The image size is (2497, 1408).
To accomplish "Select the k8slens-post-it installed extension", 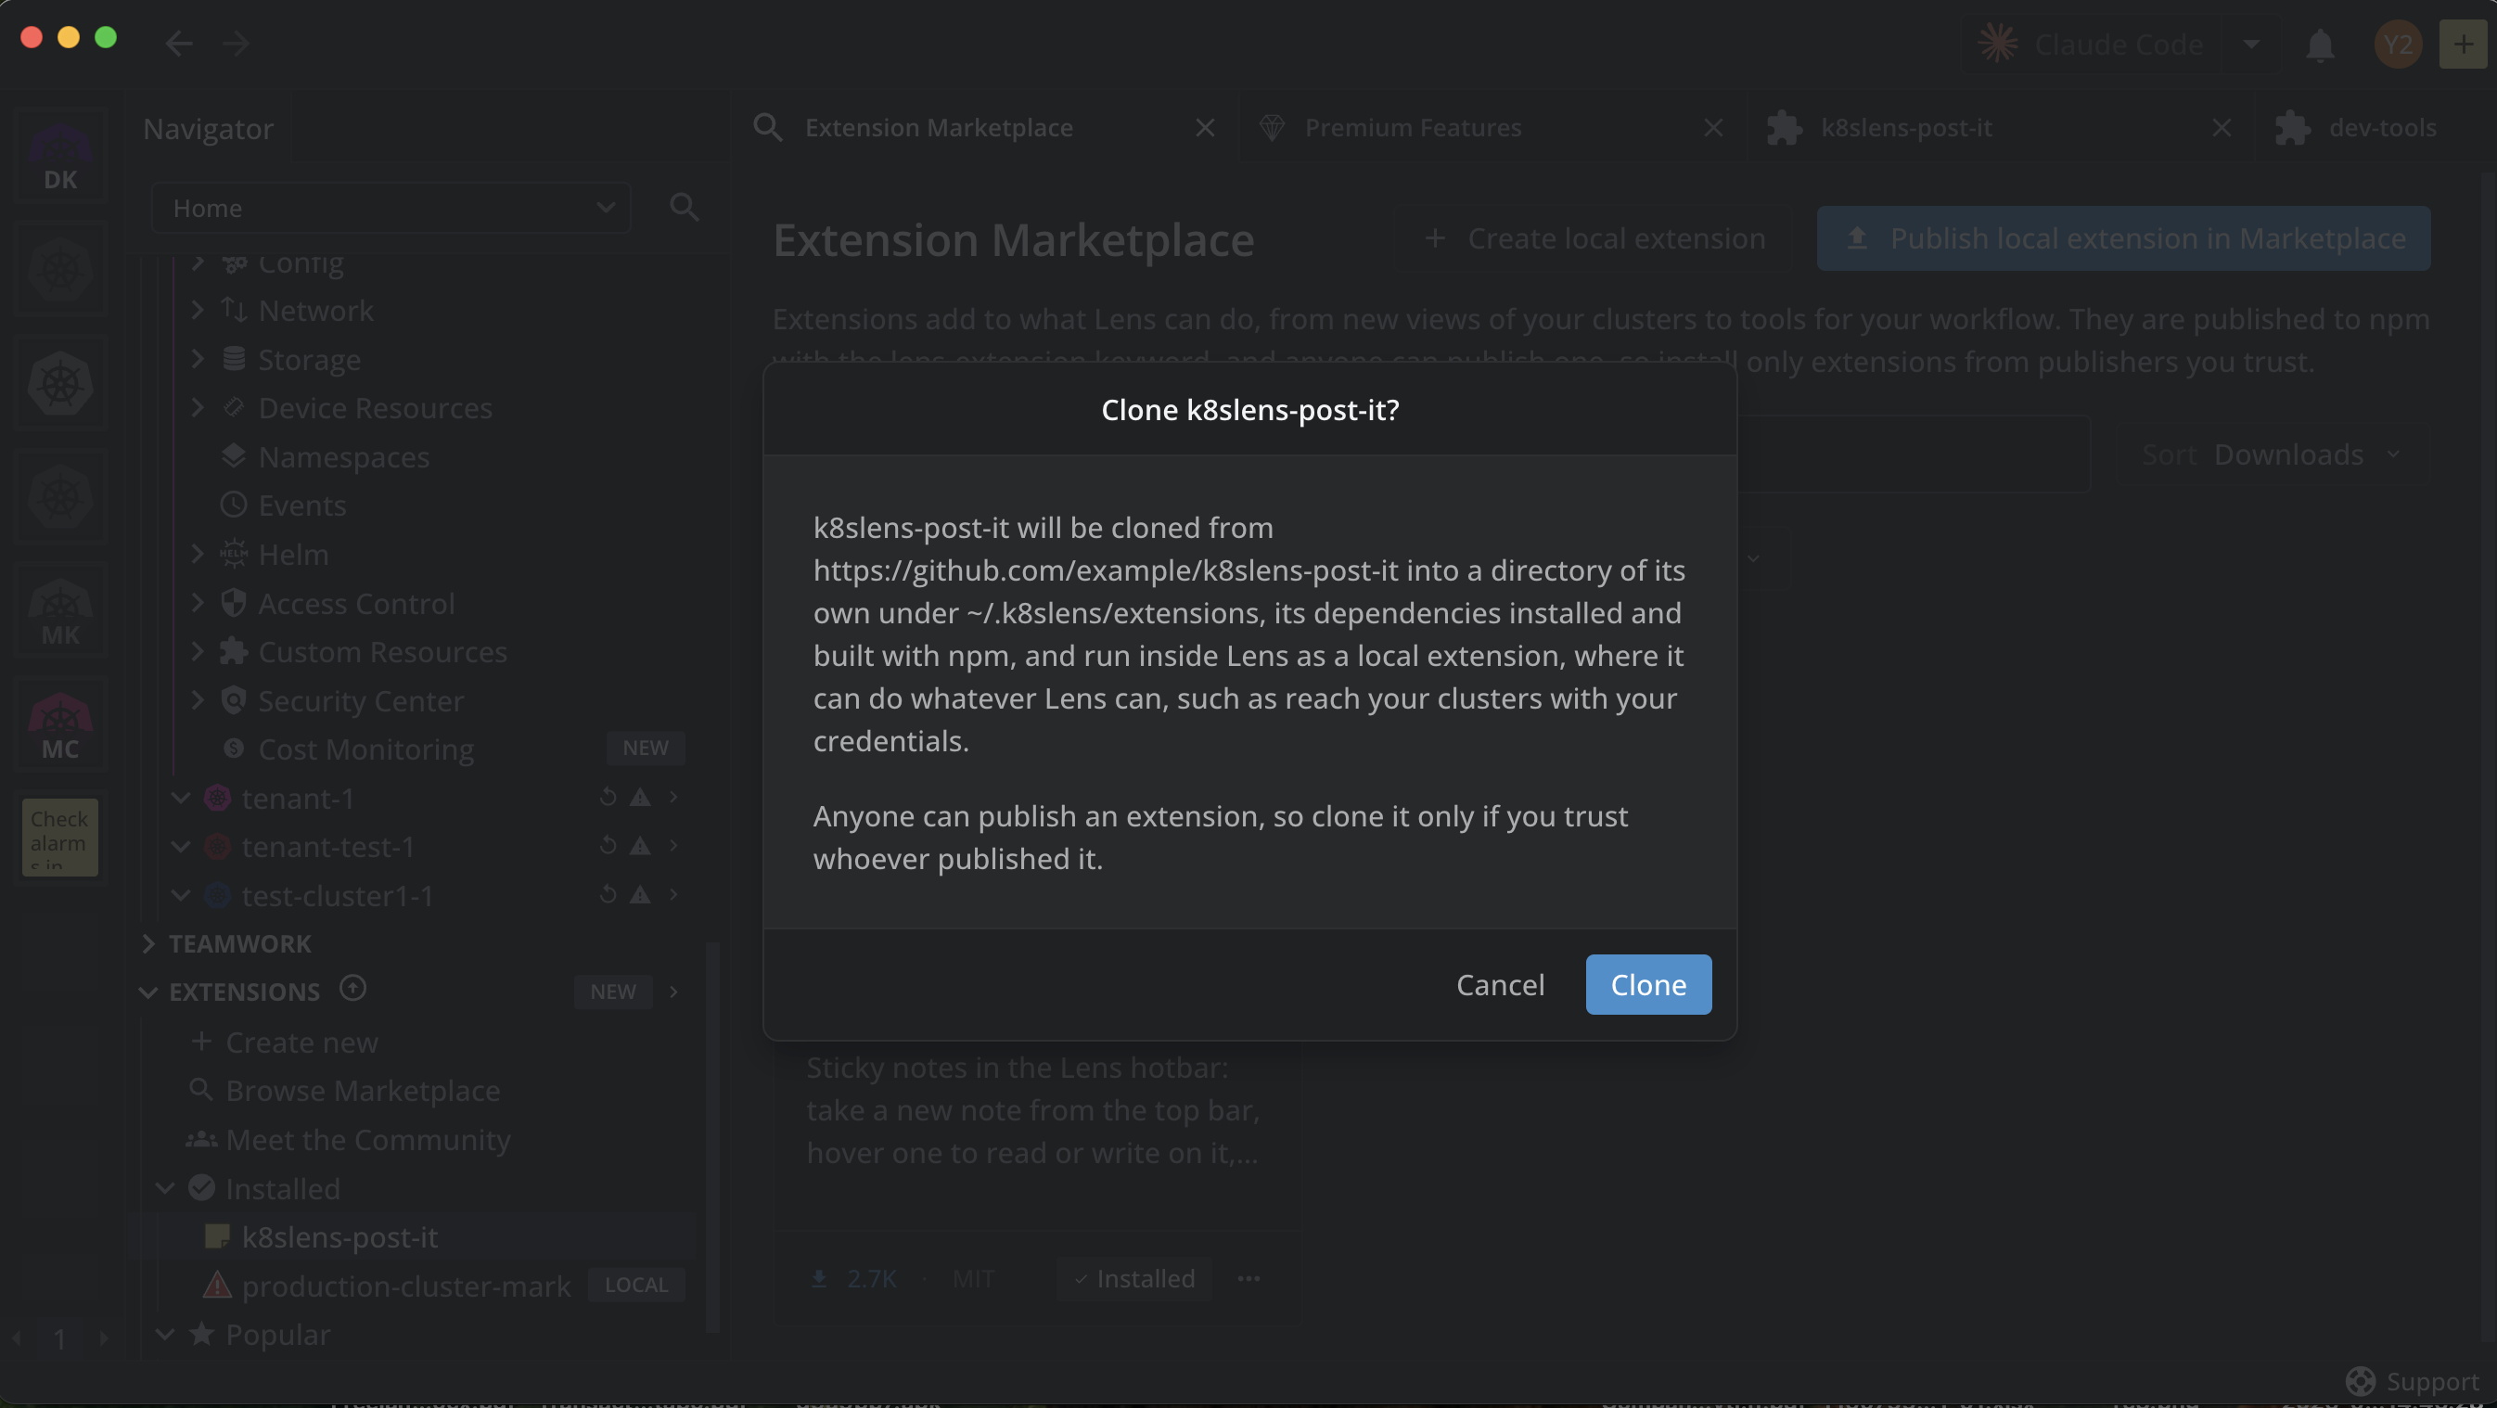I will 339,1237.
